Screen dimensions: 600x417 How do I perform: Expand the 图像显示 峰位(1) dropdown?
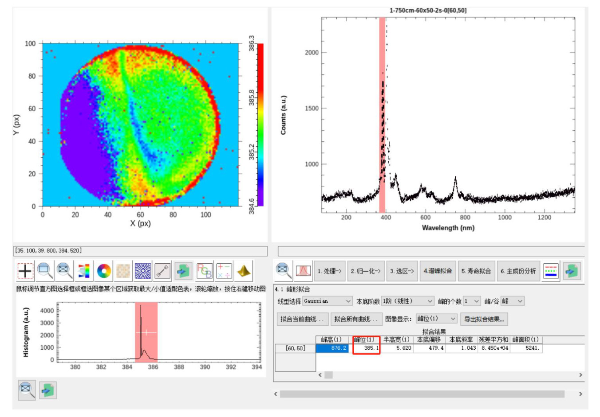(436, 319)
